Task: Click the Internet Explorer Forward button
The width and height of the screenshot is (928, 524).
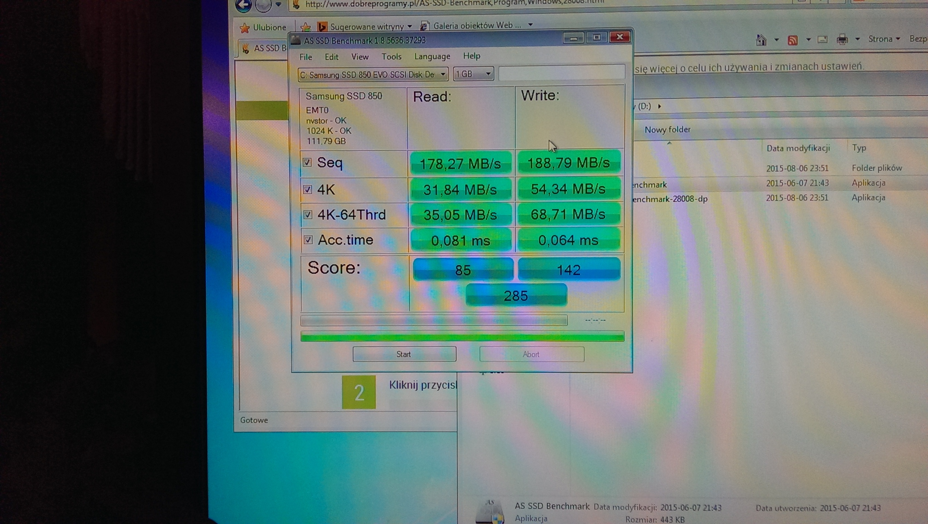Action: pos(263,5)
